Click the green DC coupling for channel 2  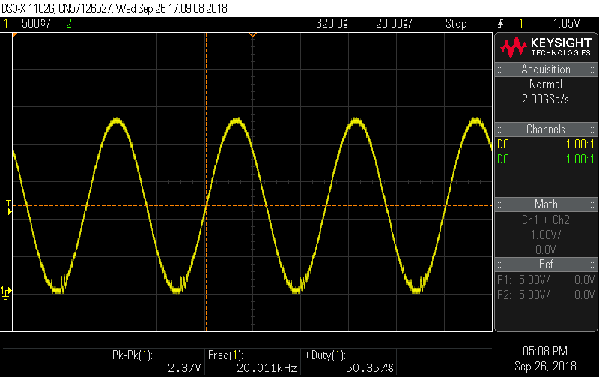click(503, 160)
